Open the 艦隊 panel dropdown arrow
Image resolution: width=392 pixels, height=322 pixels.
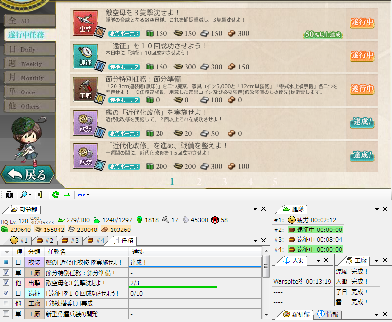tap(377, 209)
